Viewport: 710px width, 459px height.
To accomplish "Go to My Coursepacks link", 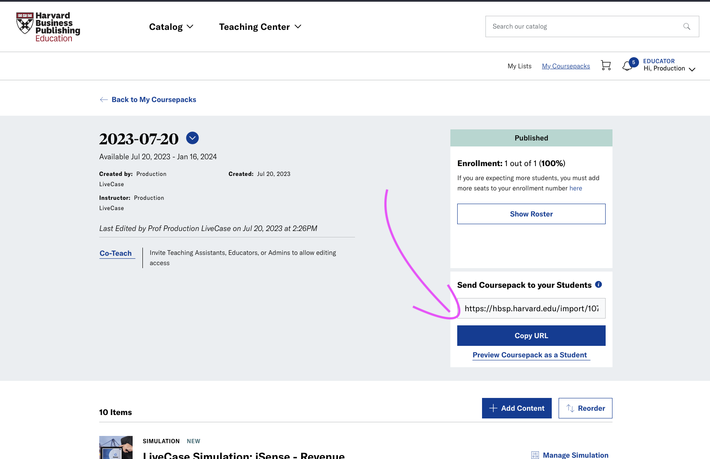I will click(566, 66).
